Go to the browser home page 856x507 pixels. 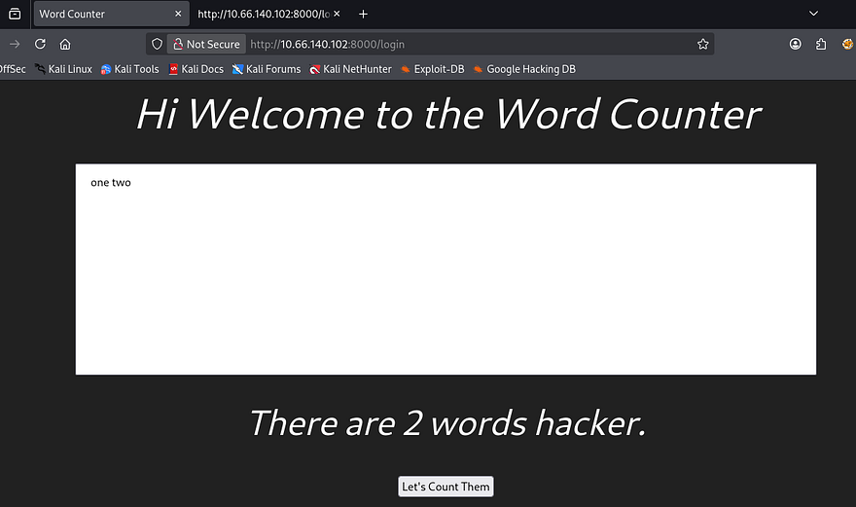pos(65,44)
